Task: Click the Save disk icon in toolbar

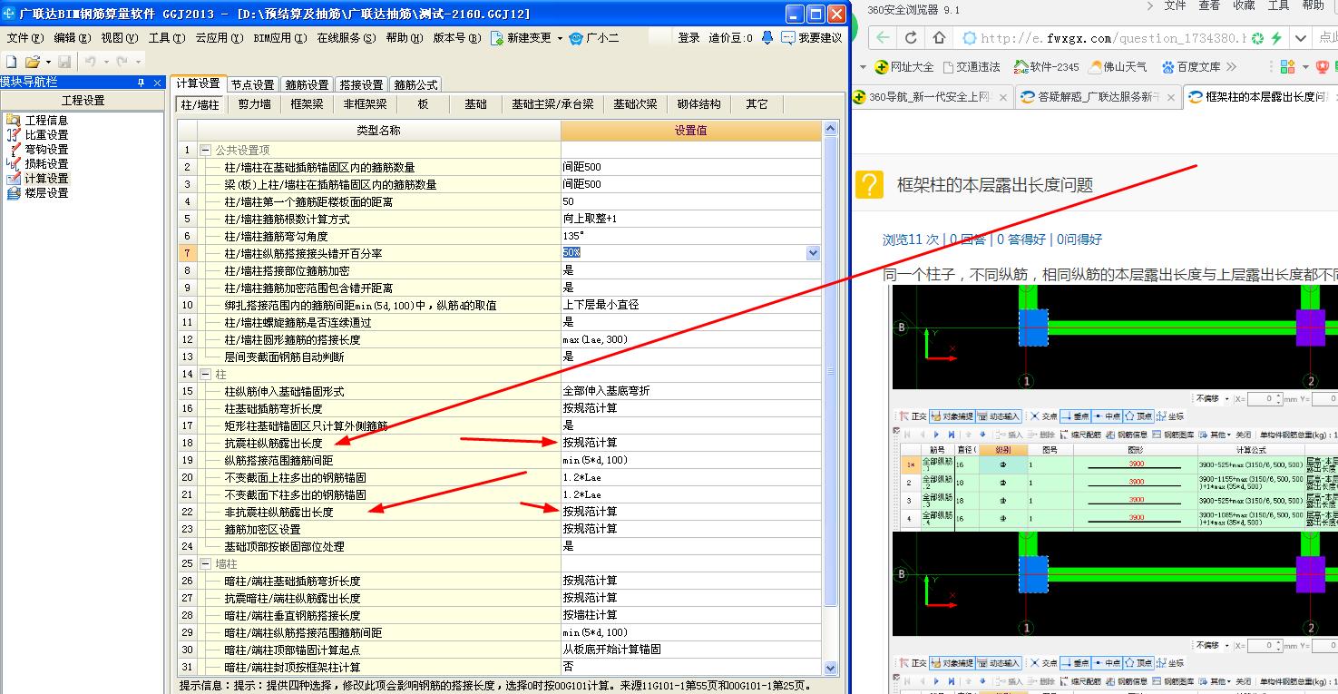Action: pyautogui.click(x=64, y=62)
